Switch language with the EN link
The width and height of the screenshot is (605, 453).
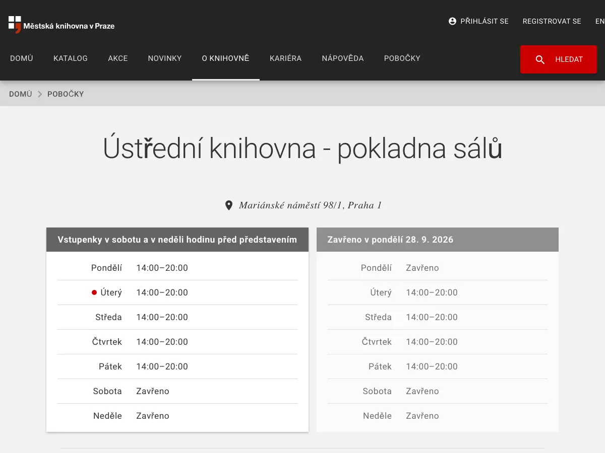[x=600, y=21]
